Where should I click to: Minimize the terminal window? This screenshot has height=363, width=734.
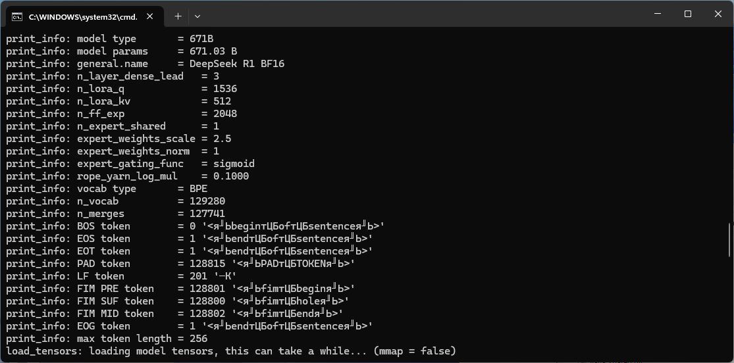point(657,14)
